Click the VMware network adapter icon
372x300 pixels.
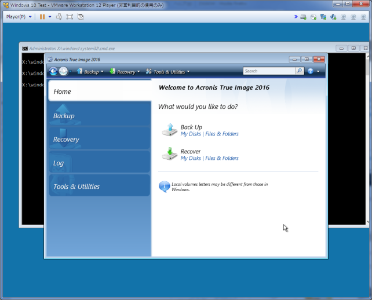[323, 17]
